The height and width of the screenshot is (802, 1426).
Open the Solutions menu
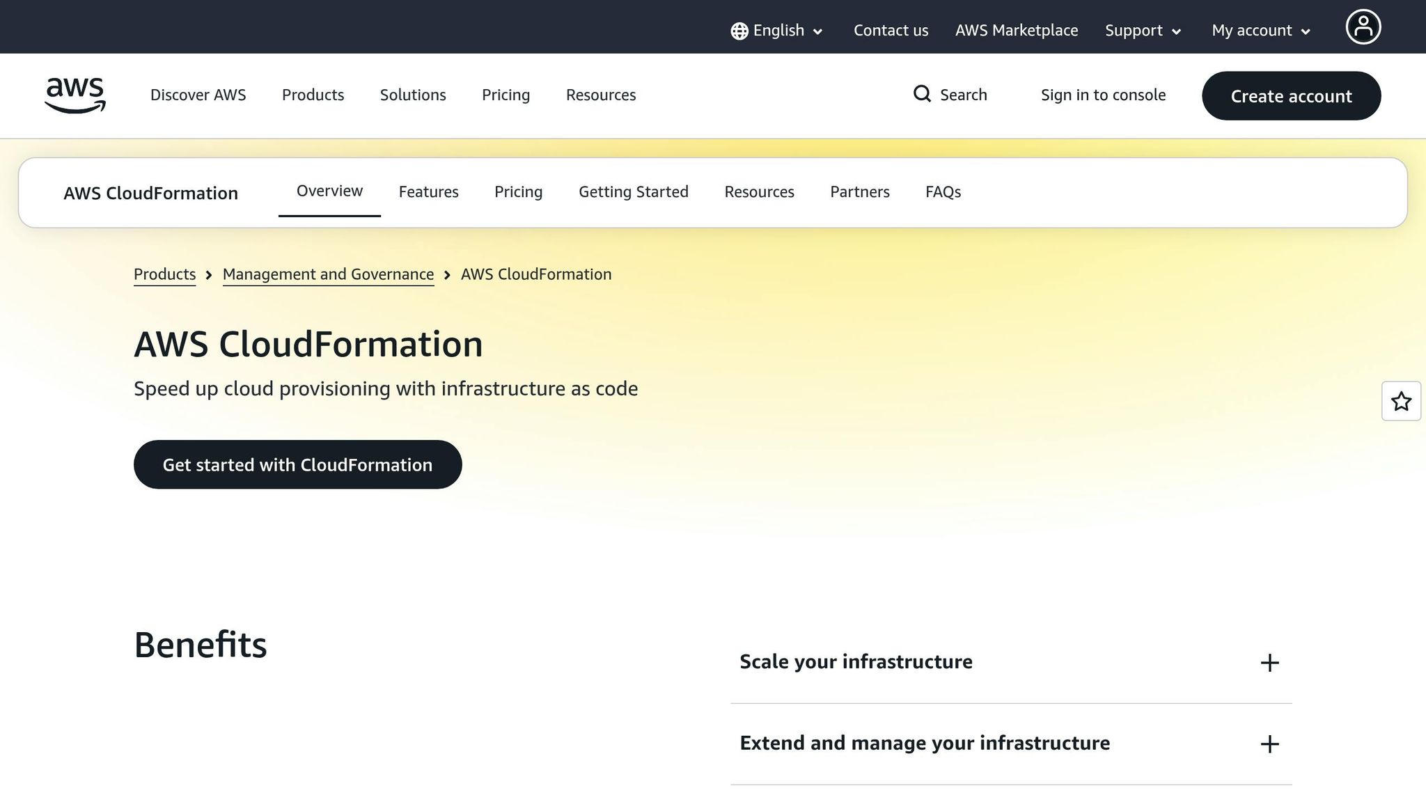(412, 95)
